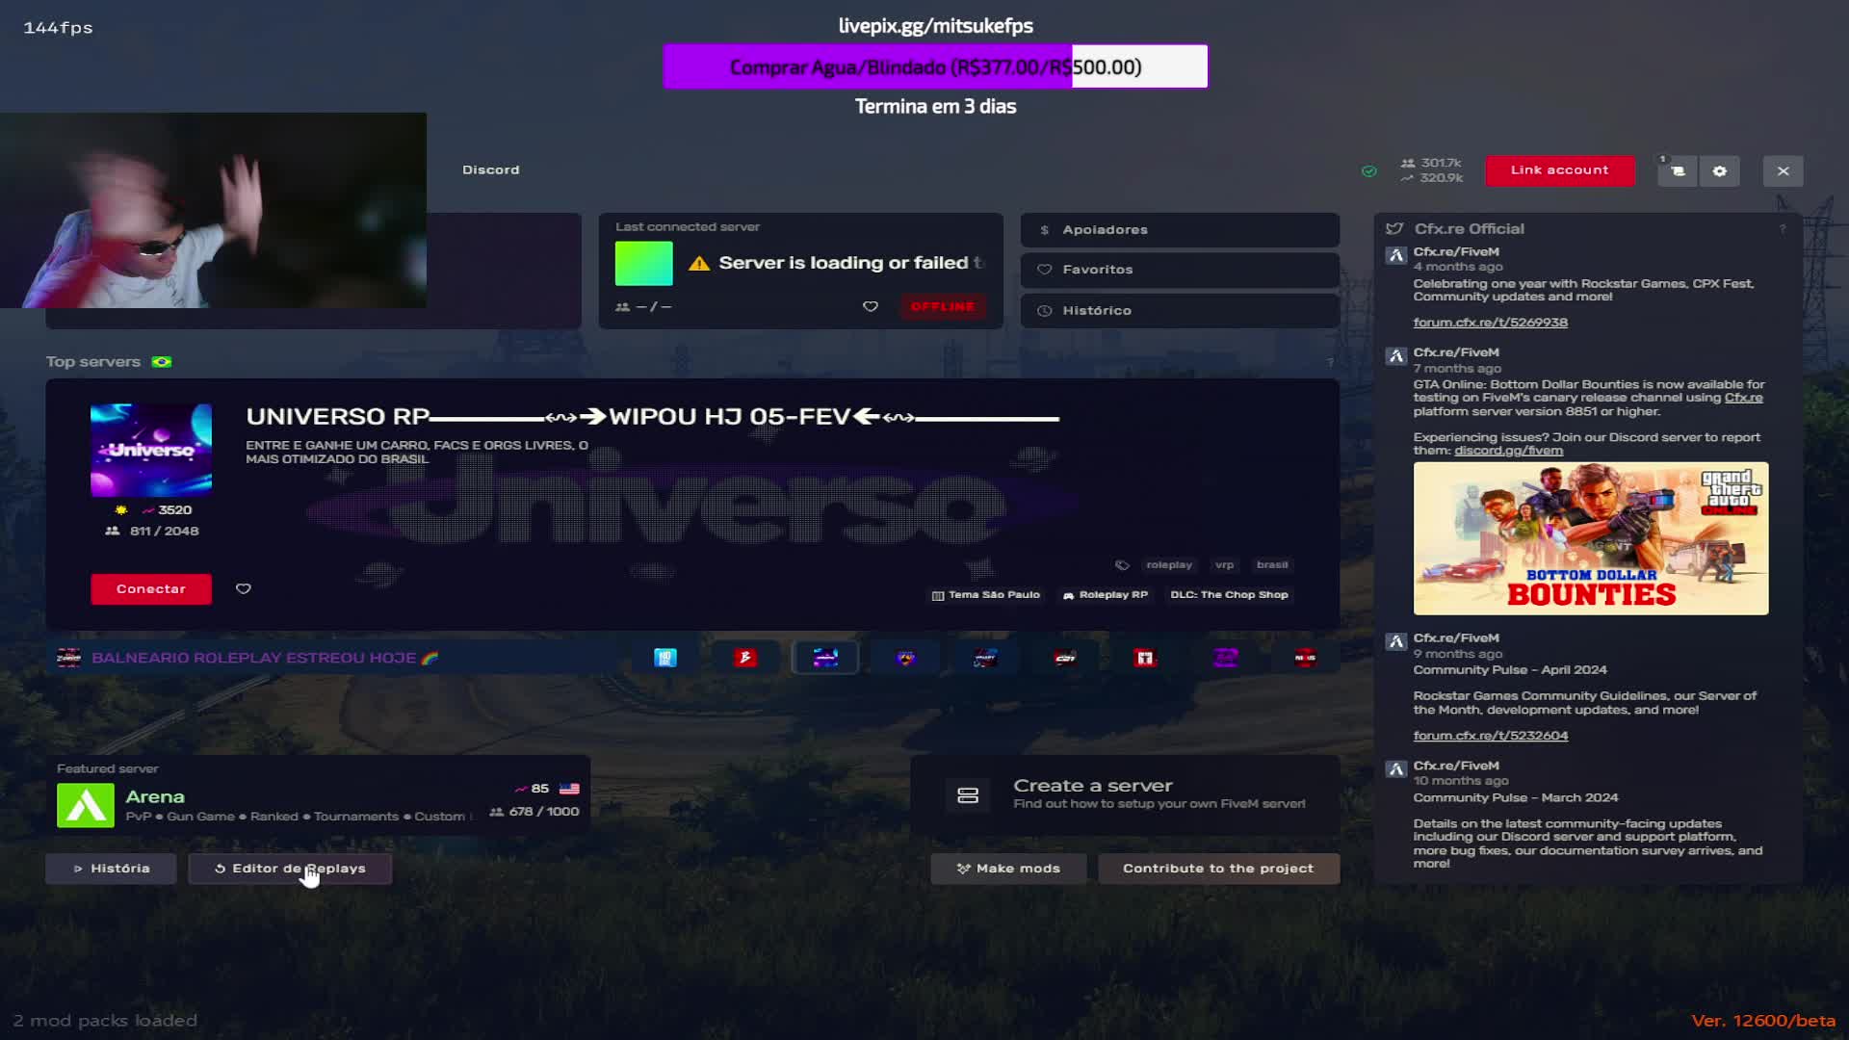
Task: Click the Arena featured server green logo
Action: tap(86, 805)
